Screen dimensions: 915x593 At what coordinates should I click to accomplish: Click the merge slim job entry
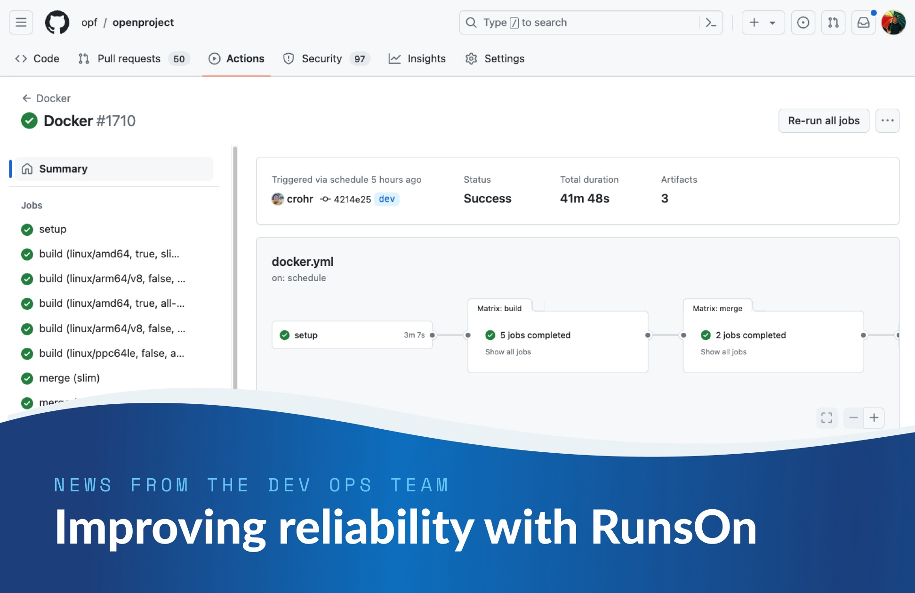pos(69,377)
